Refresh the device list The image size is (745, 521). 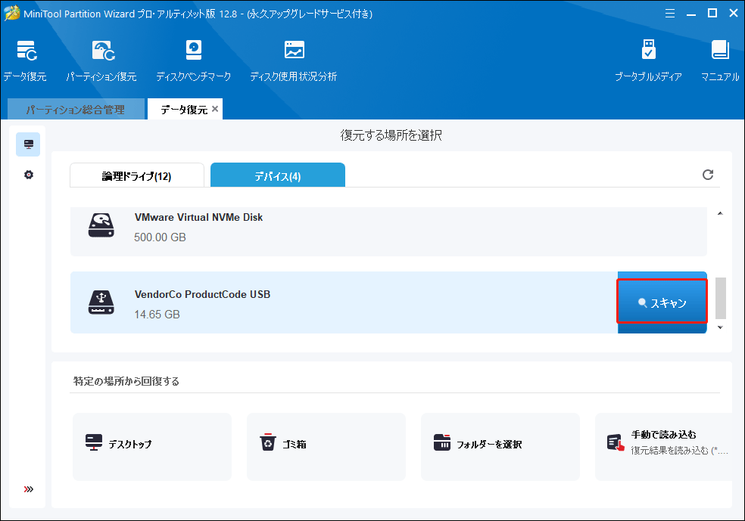[708, 175]
